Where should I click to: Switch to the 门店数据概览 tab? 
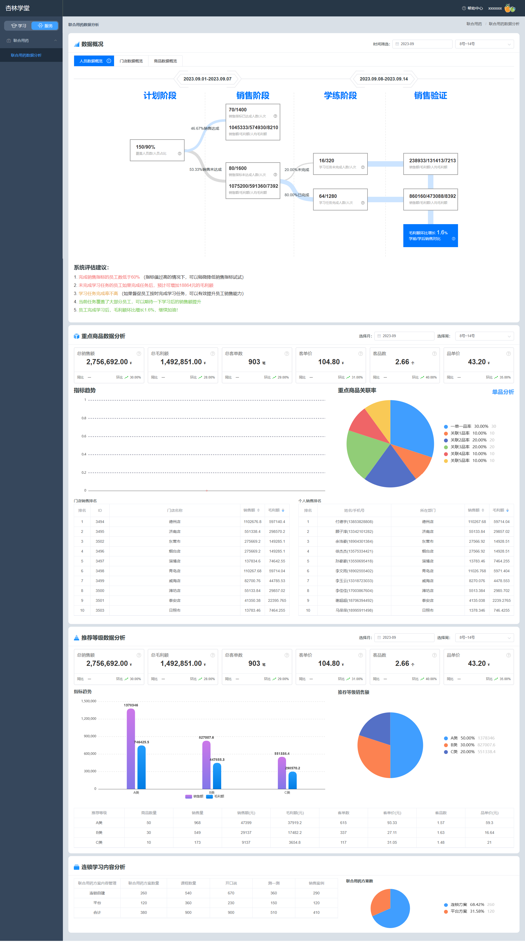[x=131, y=61]
